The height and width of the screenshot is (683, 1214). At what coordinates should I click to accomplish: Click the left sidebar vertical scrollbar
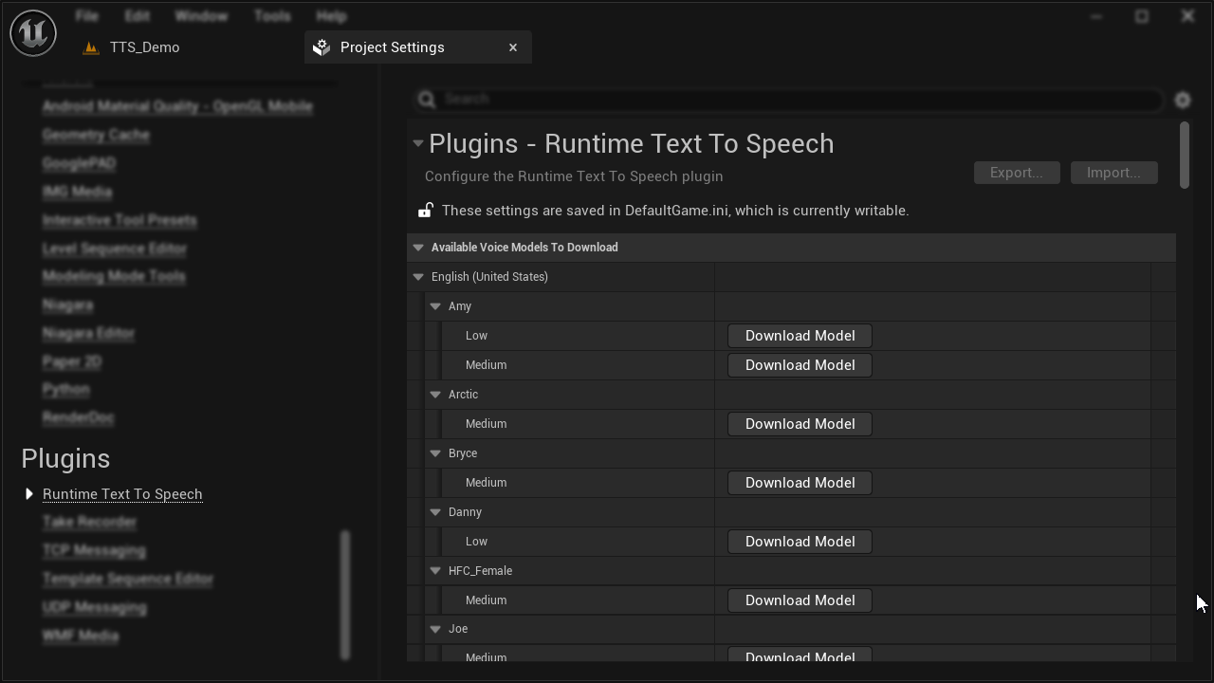345,594
